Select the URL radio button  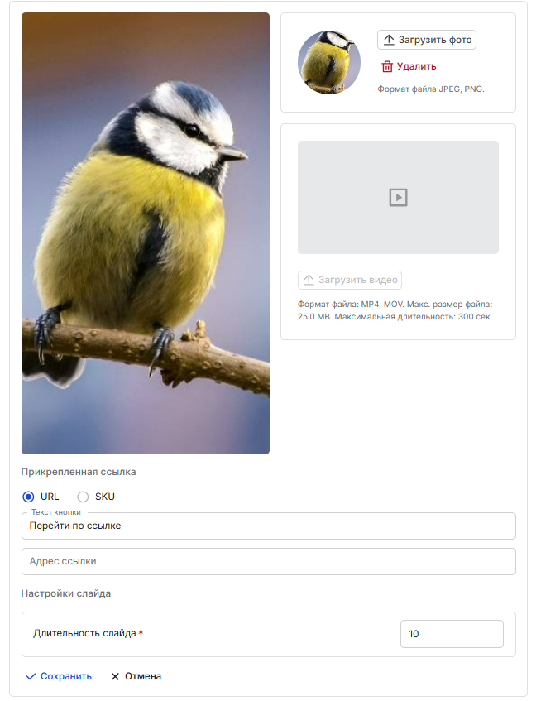click(28, 497)
